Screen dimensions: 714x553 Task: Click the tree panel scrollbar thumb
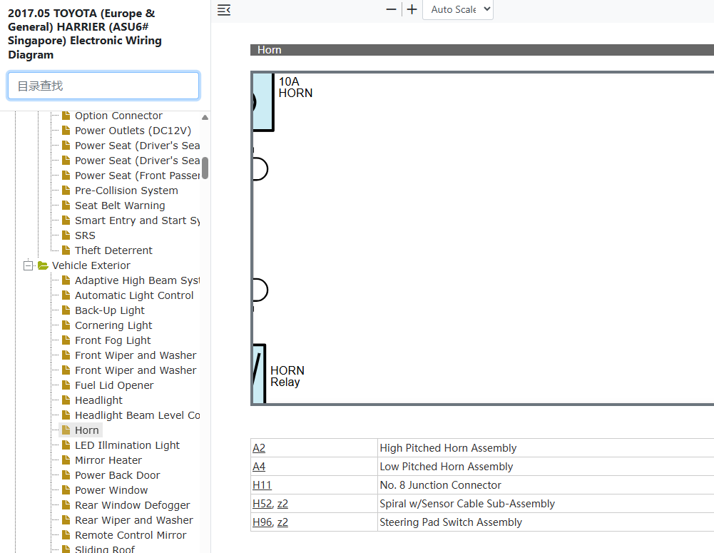tap(205, 168)
